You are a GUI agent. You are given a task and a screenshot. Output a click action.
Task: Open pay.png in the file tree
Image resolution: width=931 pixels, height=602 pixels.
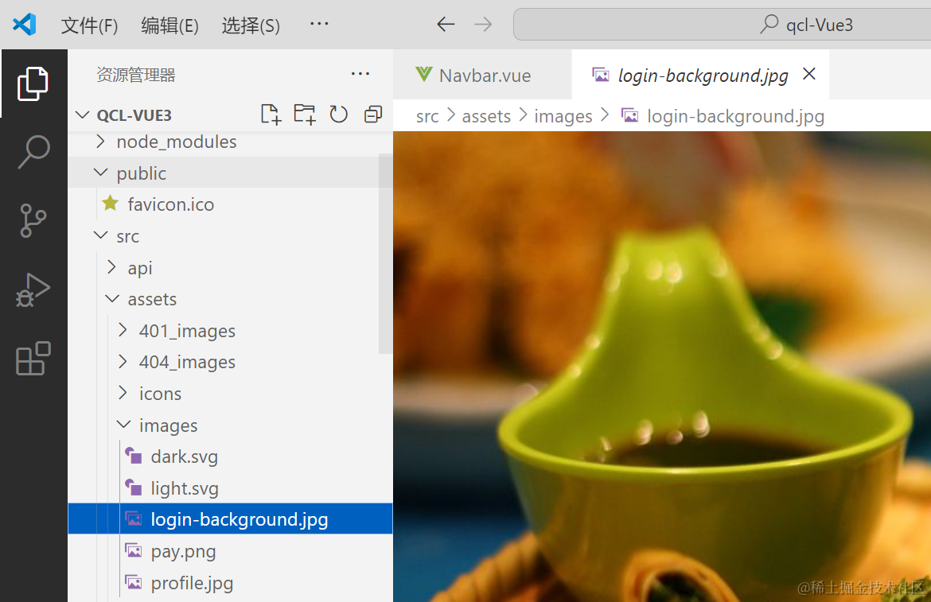tap(183, 551)
